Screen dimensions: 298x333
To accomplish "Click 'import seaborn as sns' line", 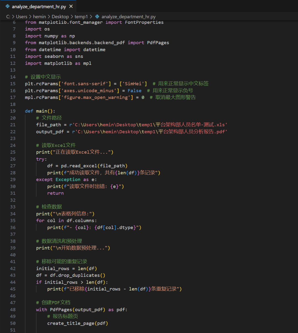I will (54, 56).
